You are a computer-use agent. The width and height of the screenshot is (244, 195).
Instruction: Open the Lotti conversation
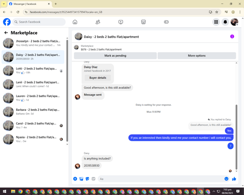click(x=33, y=71)
